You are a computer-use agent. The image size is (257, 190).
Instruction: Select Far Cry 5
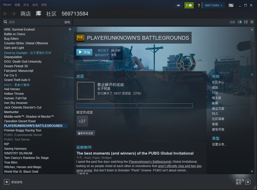point(10,75)
